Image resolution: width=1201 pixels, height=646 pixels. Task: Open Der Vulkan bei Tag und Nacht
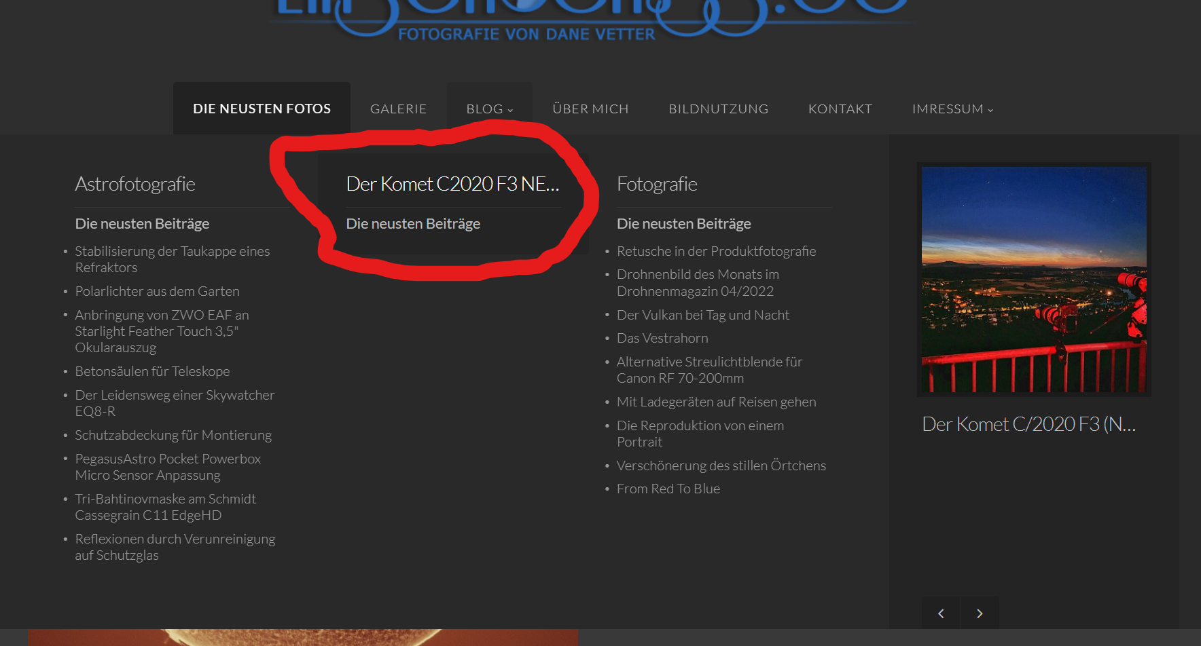pos(703,315)
